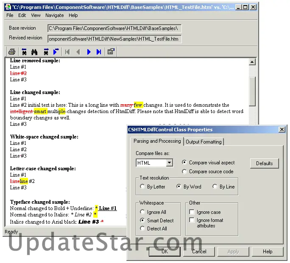
Task: Open the File menu
Action: tap(10, 15)
